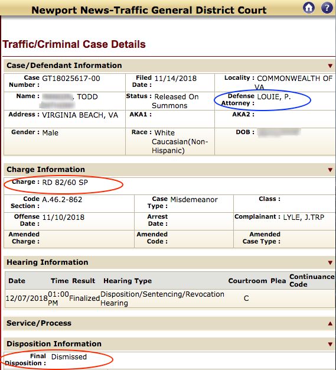Click the 12/07/2018 hearing row date
Screen dimensions: 336x370
[27, 298]
